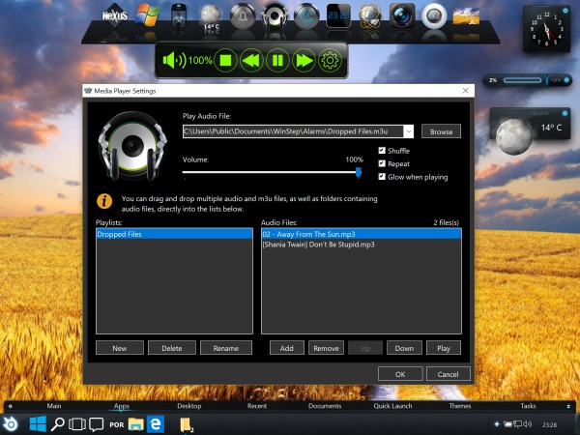Mute using the green speaker icon

tap(174, 61)
